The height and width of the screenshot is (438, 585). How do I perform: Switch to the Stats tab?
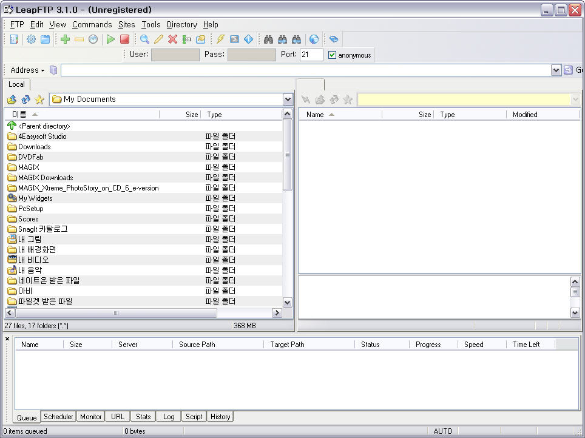[x=143, y=416]
